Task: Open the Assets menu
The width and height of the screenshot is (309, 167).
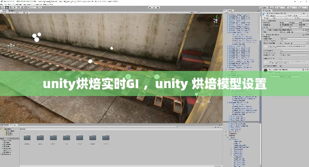Action: [x=10, y=4]
